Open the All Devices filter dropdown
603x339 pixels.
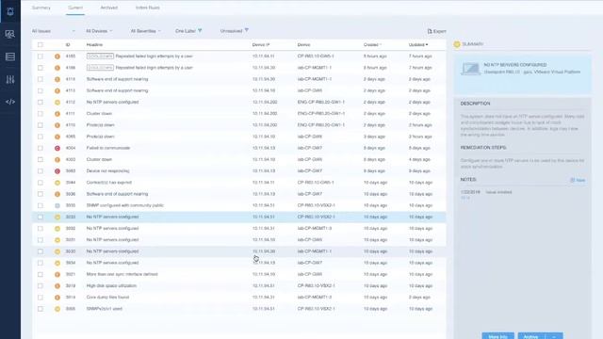coord(99,31)
